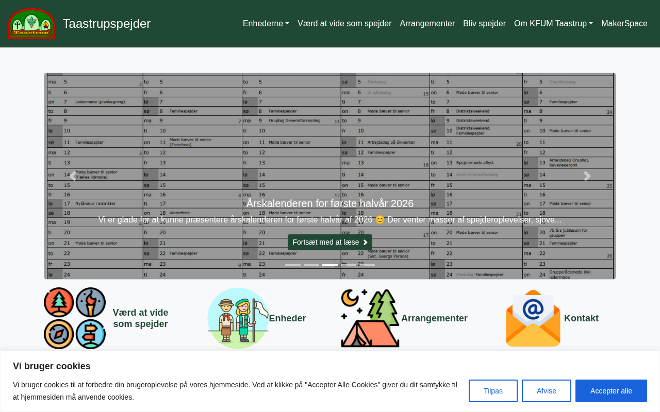
Task: Reject cookies with the Afvise button
Action: (x=547, y=391)
